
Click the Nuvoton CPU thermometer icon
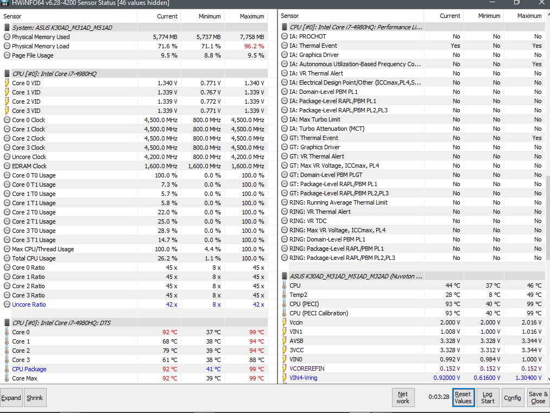tap(285, 285)
